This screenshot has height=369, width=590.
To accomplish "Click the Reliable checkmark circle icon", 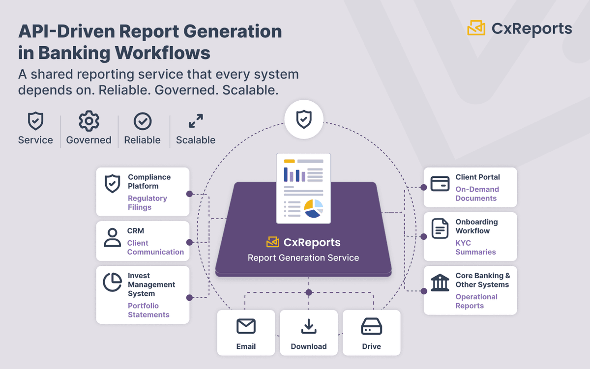I will coord(143,121).
